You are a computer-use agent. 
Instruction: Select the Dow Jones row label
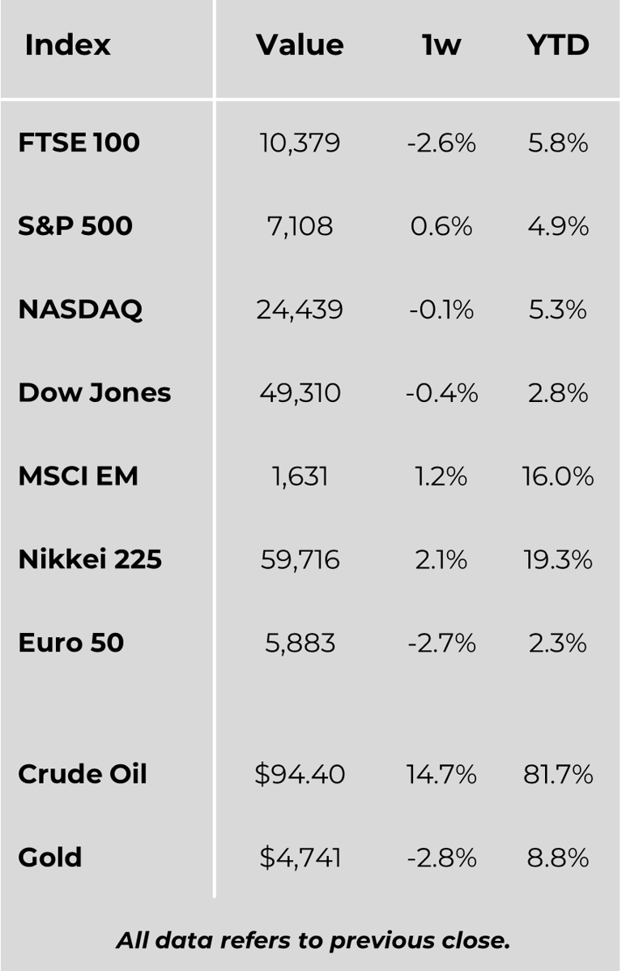click(x=94, y=393)
